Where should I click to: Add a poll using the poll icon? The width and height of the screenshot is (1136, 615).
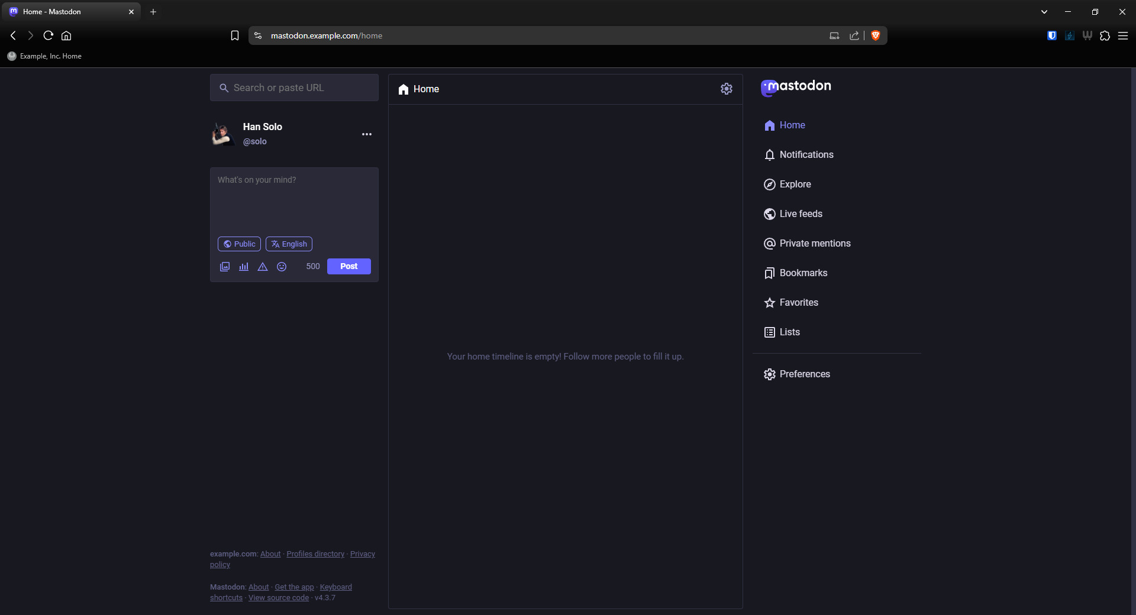tap(244, 267)
